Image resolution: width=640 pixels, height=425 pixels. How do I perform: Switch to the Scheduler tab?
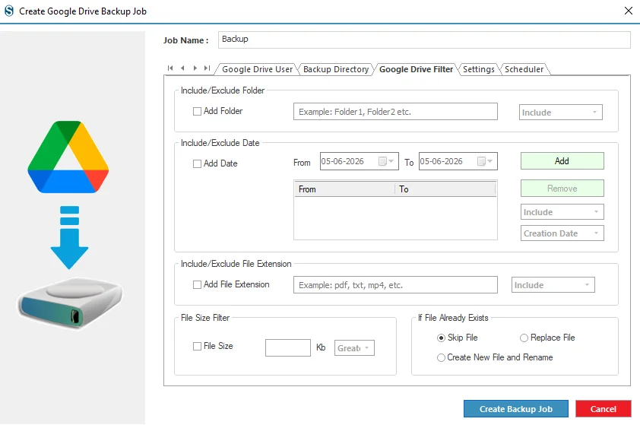coord(524,69)
